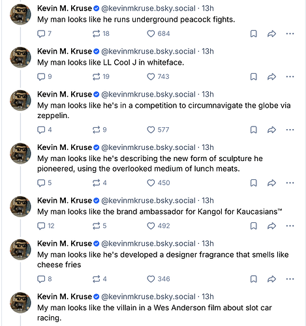Reply to the Kangol post with 12 comments
Image resolution: width=306 pixels, height=326 pixels.
pyautogui.click(x=41, y=226)
